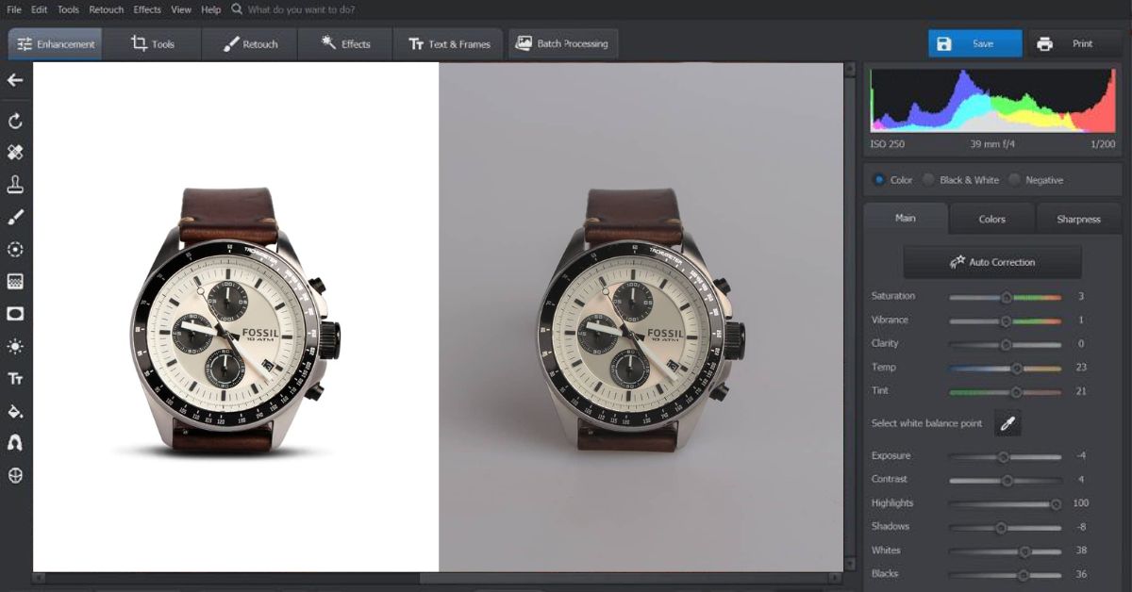This screenshot has height=592, width=1132.
Task: Click the RGB histogram graph
Action: [992, 100]
